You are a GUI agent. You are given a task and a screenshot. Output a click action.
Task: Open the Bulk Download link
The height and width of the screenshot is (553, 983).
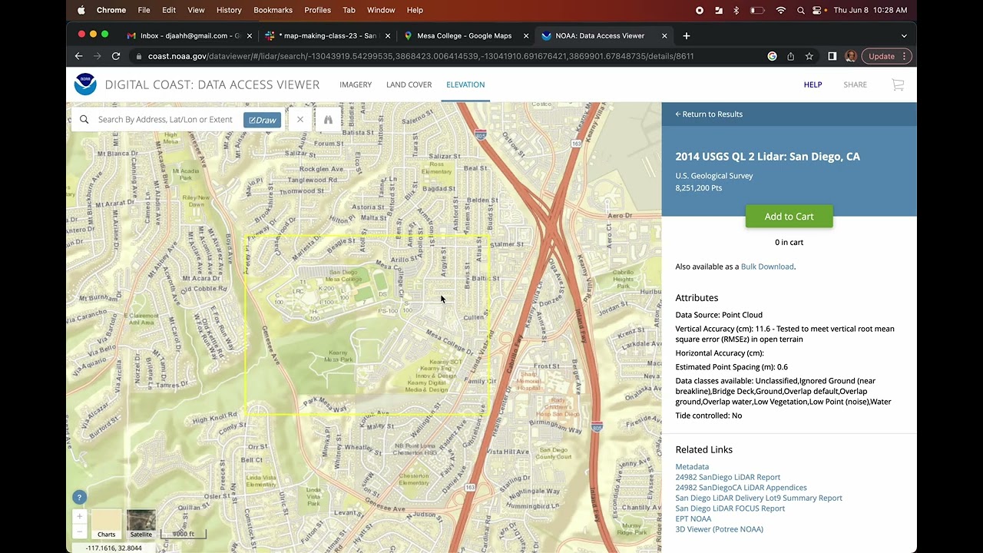[x=767, y=267]
